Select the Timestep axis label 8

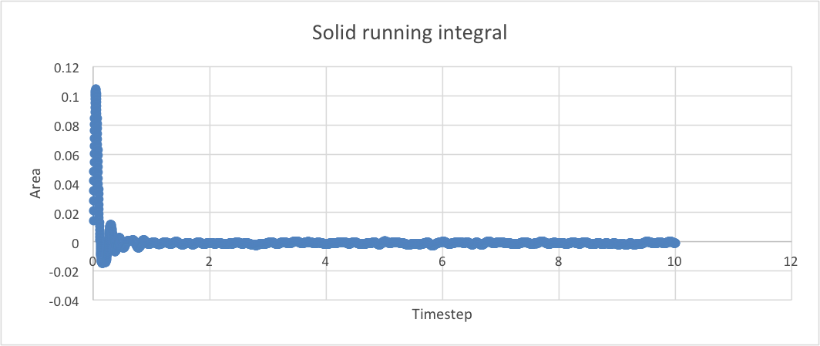coord(558,262)
